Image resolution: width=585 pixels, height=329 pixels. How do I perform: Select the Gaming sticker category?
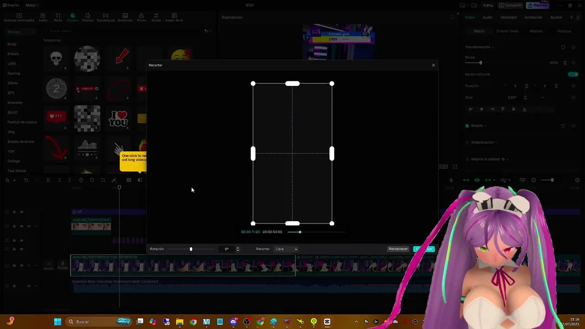14,73
